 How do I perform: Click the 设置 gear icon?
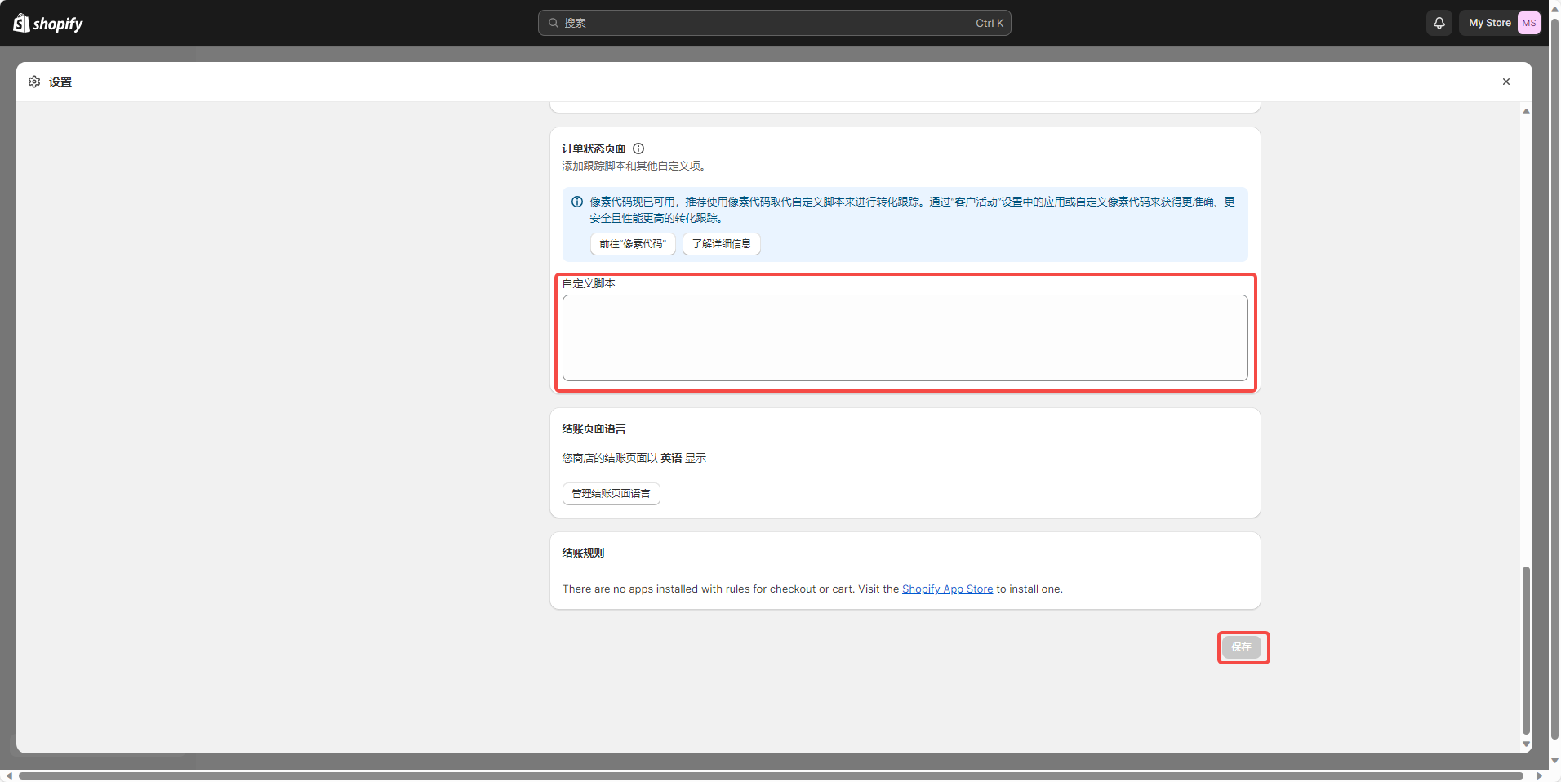(34, 82)
